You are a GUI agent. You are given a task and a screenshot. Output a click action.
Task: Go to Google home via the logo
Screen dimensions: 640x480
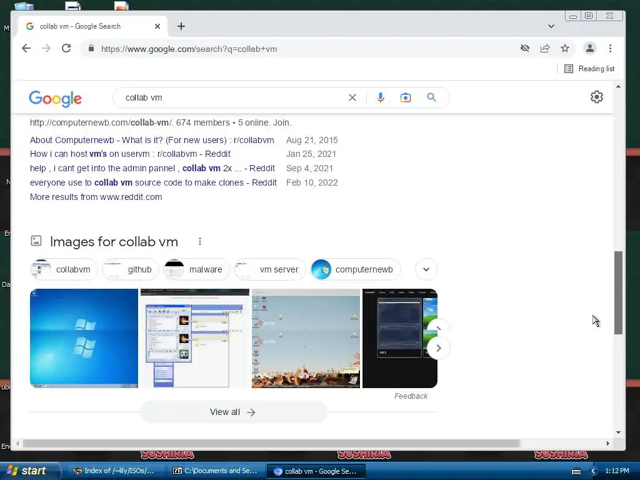click(55, 98)
